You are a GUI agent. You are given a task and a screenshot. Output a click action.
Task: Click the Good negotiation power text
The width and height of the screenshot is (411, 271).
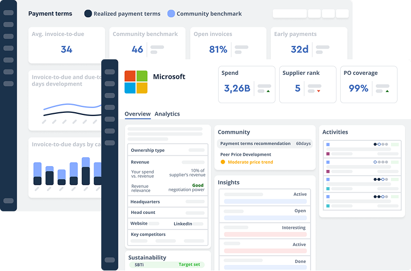tap(186, 188)
